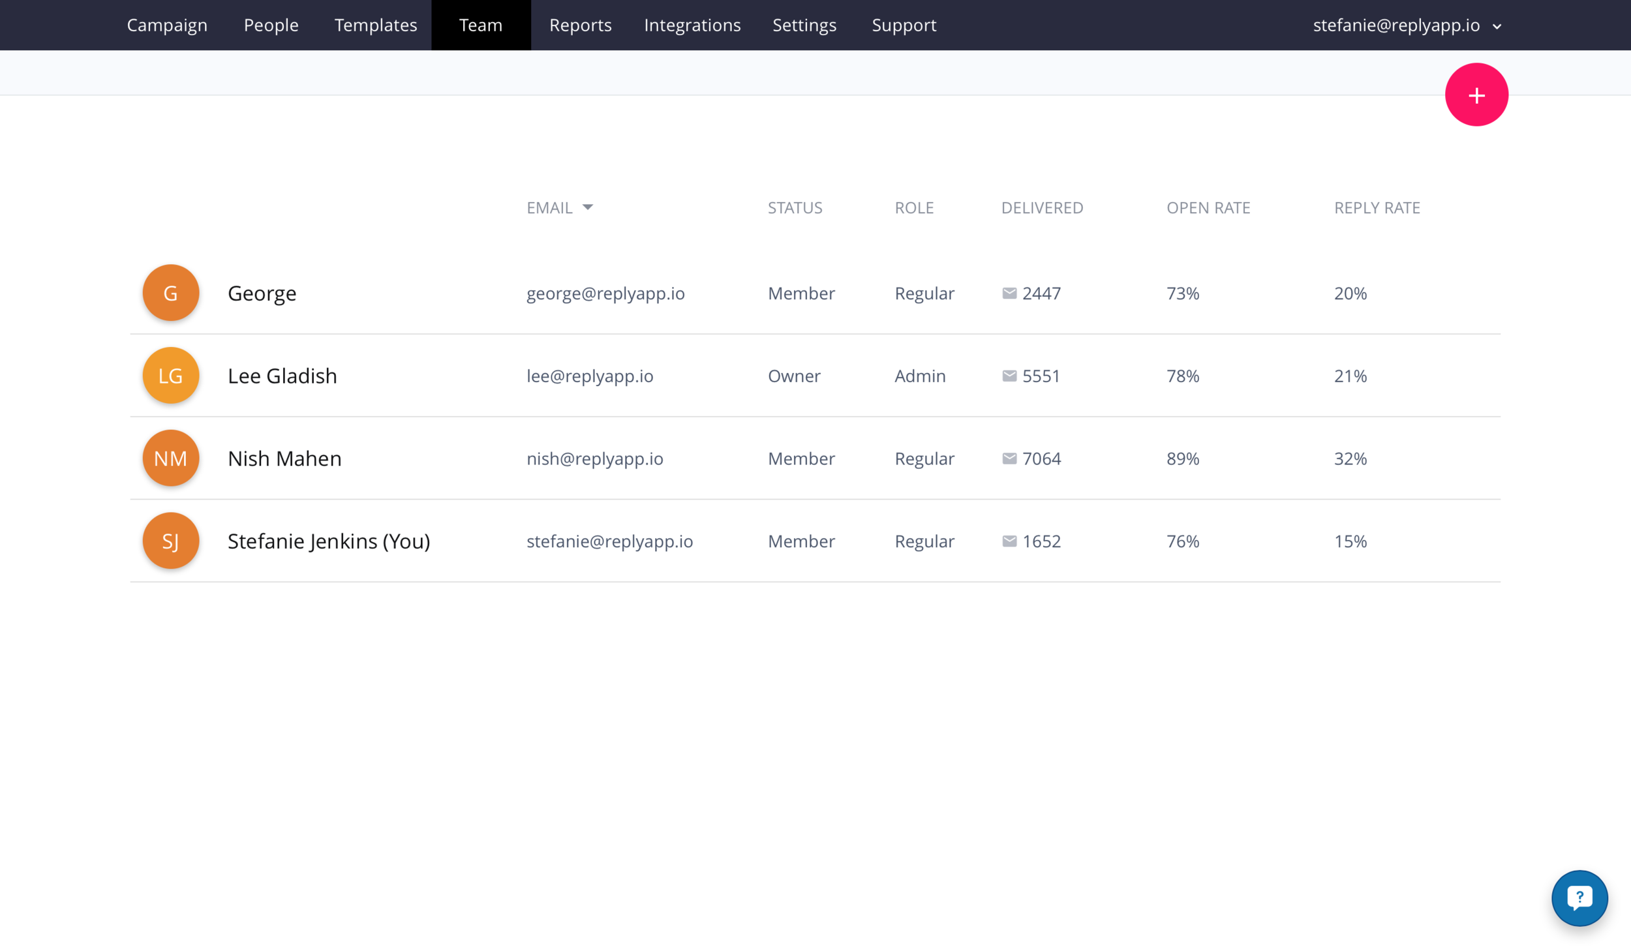Click George's G avatar
The height and width of the screenshot is (951, 1631).
(x=171, y=293)
